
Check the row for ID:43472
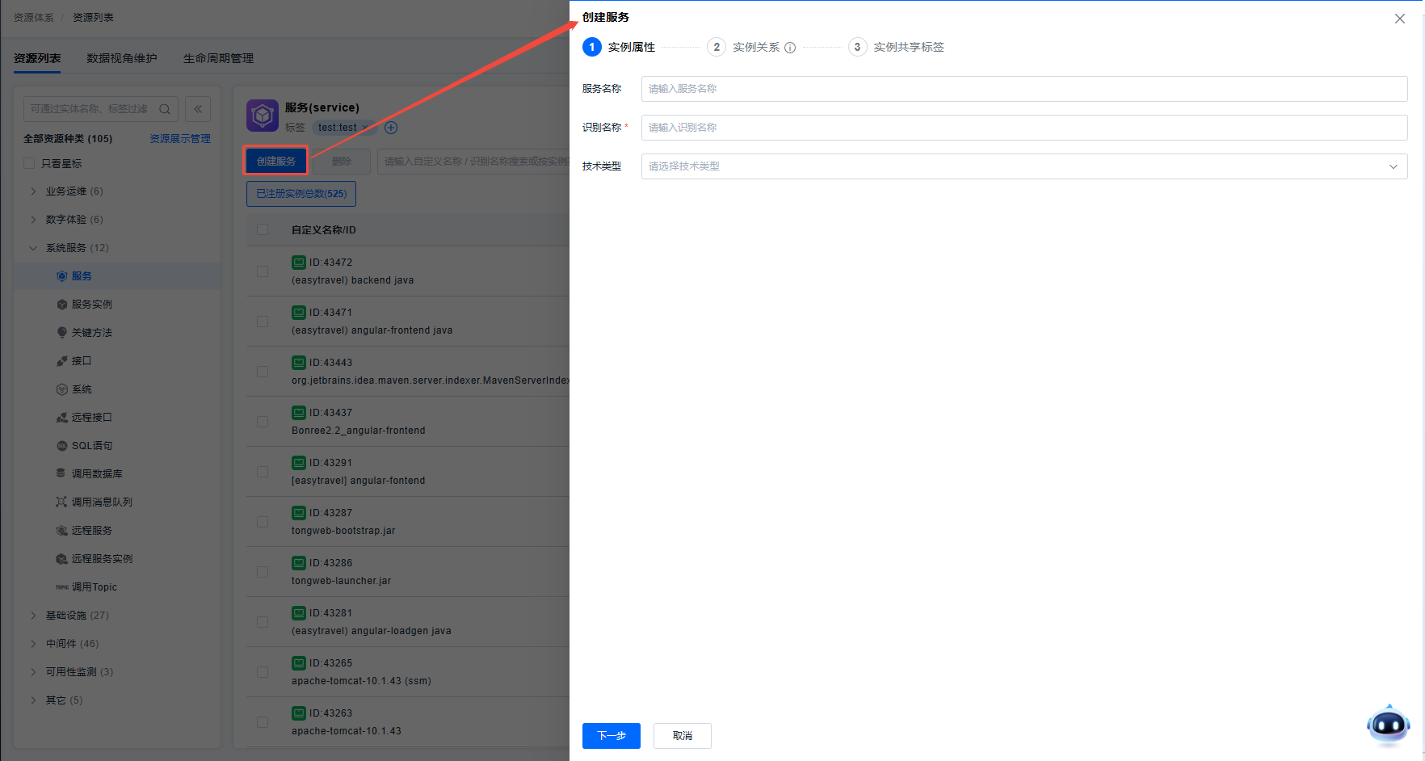point(263,271)
